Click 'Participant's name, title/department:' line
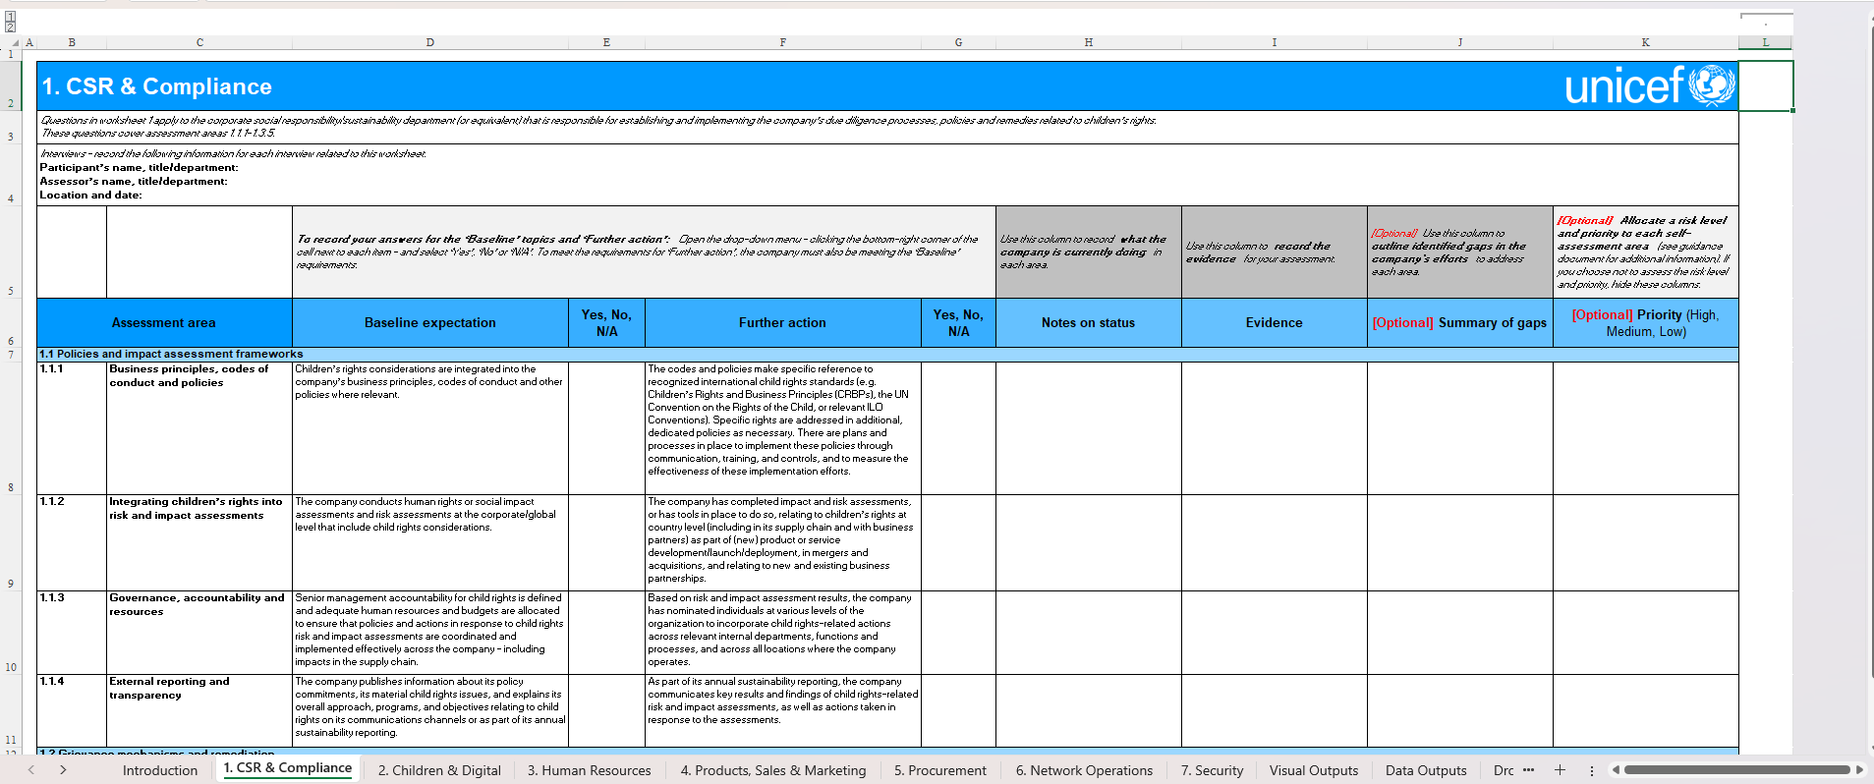This screenshot has height=784, width=1874. click(x=139, y=167)
